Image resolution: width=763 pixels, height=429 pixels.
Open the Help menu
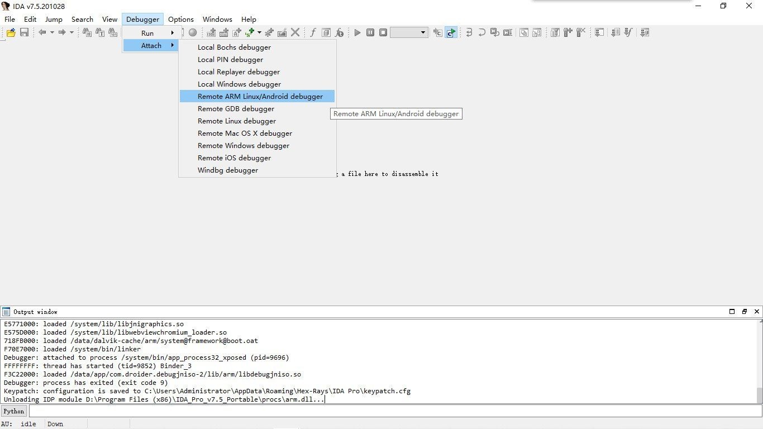[249, 19]
